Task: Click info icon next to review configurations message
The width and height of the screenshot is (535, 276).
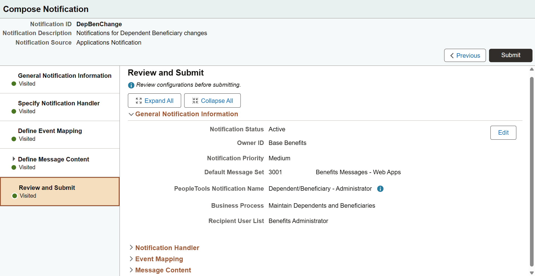Action: [x=131, y=85]
